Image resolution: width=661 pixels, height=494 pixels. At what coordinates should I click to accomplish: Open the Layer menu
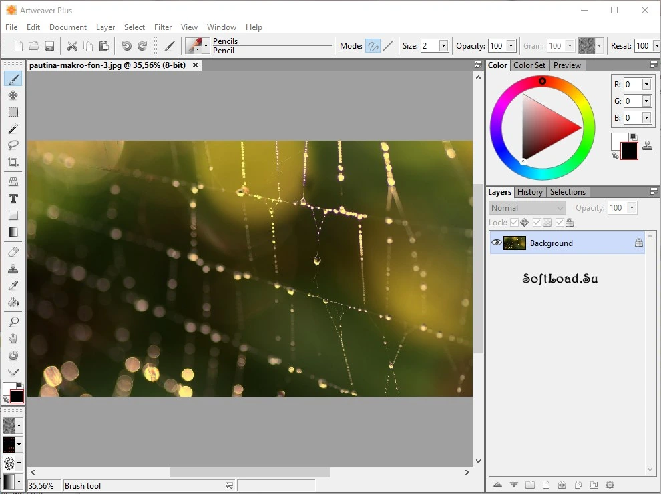point(105,27)
